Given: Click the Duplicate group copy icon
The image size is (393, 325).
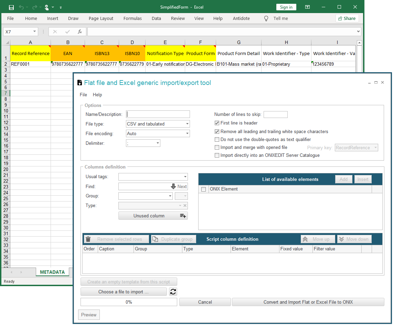Looking at the screenshot, I should 155,239.
